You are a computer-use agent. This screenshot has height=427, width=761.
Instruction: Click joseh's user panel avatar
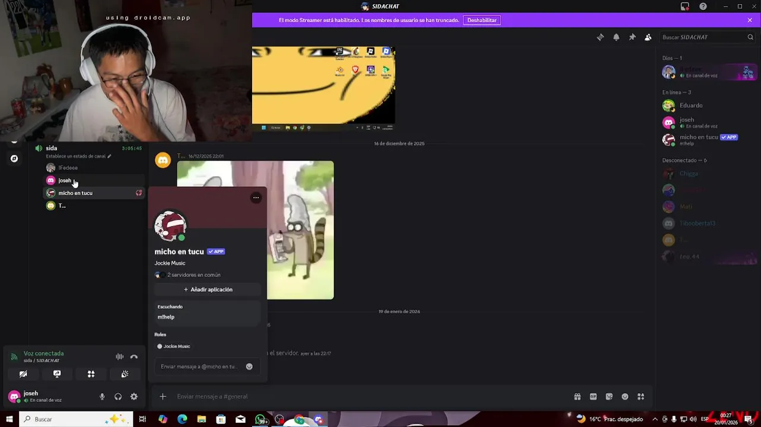14,397
